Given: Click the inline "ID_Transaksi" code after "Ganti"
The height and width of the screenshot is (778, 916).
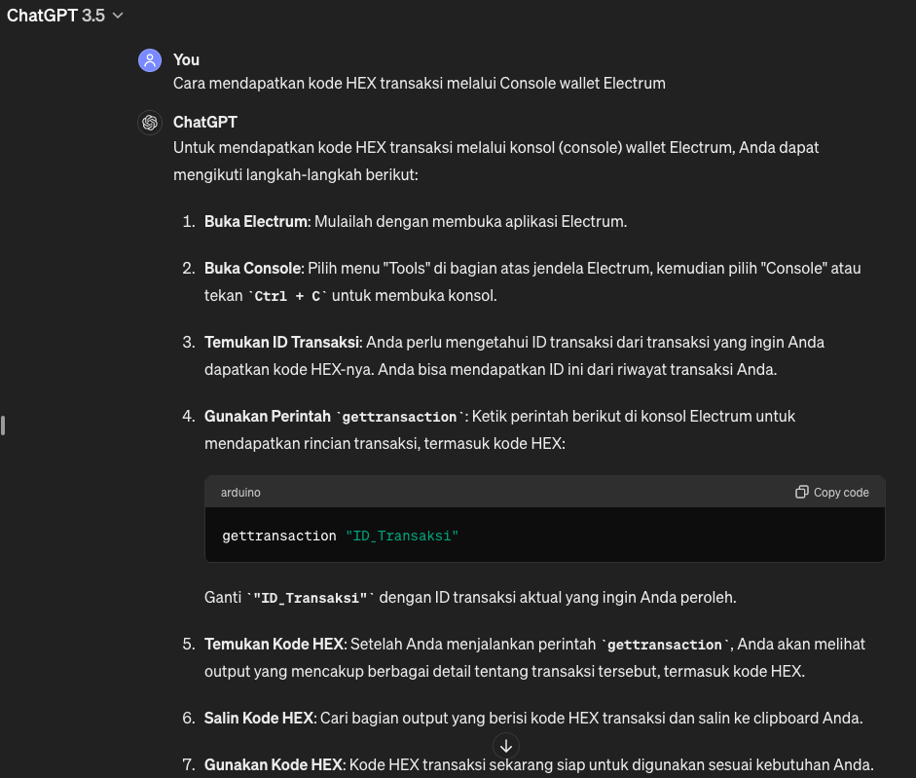Looking at the screenshot, I should click(x=311, y=598).
